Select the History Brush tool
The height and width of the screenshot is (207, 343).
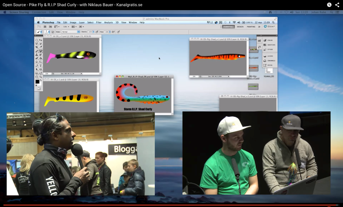(41, 54)
